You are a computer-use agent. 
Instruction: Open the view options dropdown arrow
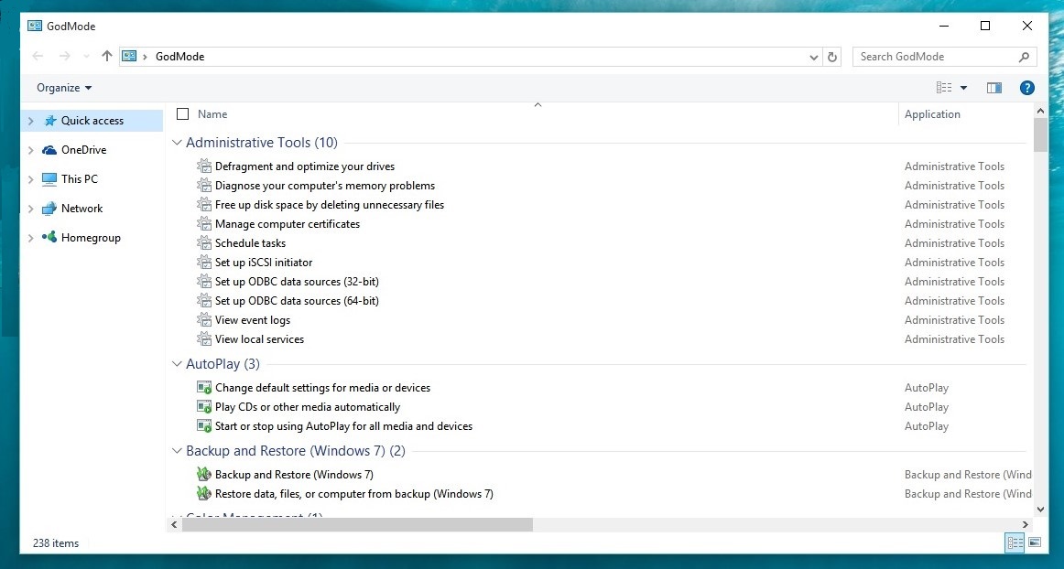click(x=963, y=88)
